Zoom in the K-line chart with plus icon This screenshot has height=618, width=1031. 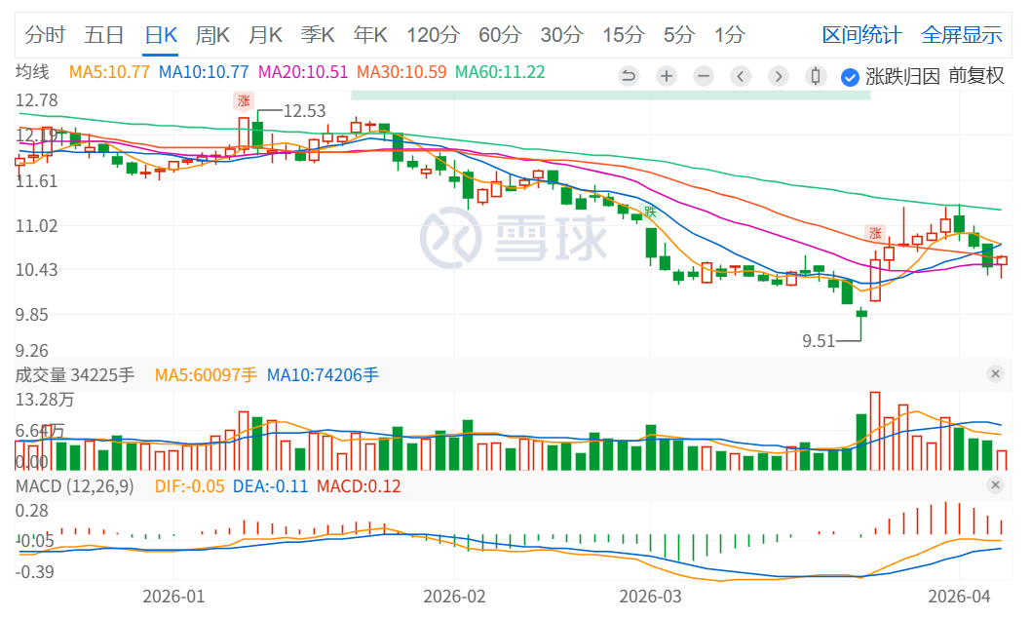[x=666, y=76]
